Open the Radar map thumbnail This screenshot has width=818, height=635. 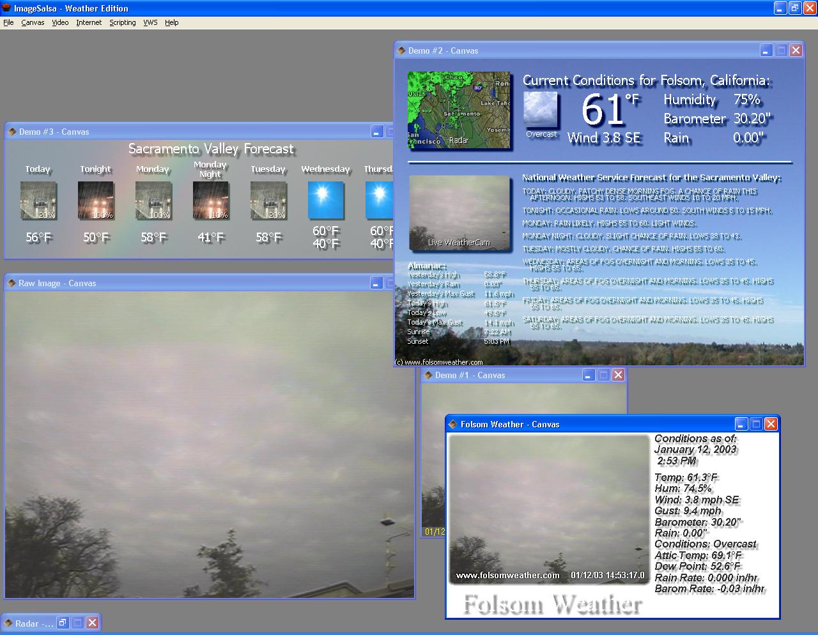pos(459,110)
